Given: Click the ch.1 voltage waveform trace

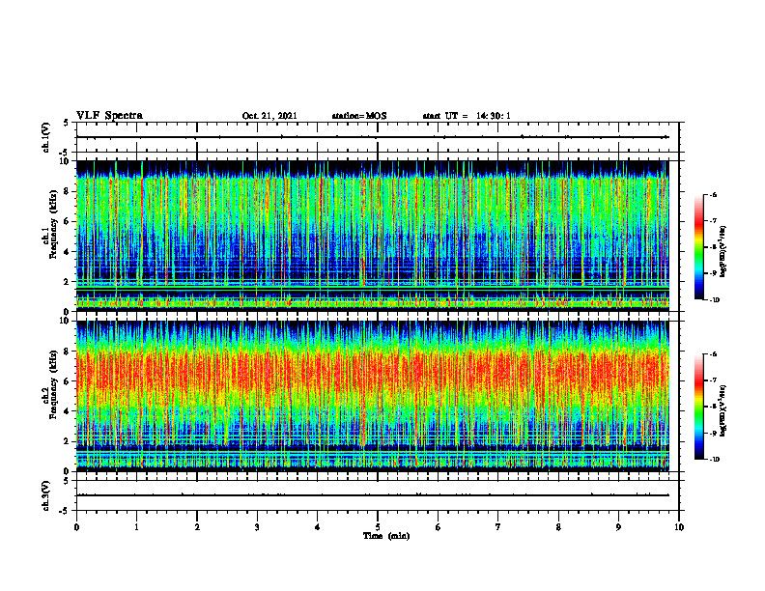Looking at the screenshot, I should point(372,137).
